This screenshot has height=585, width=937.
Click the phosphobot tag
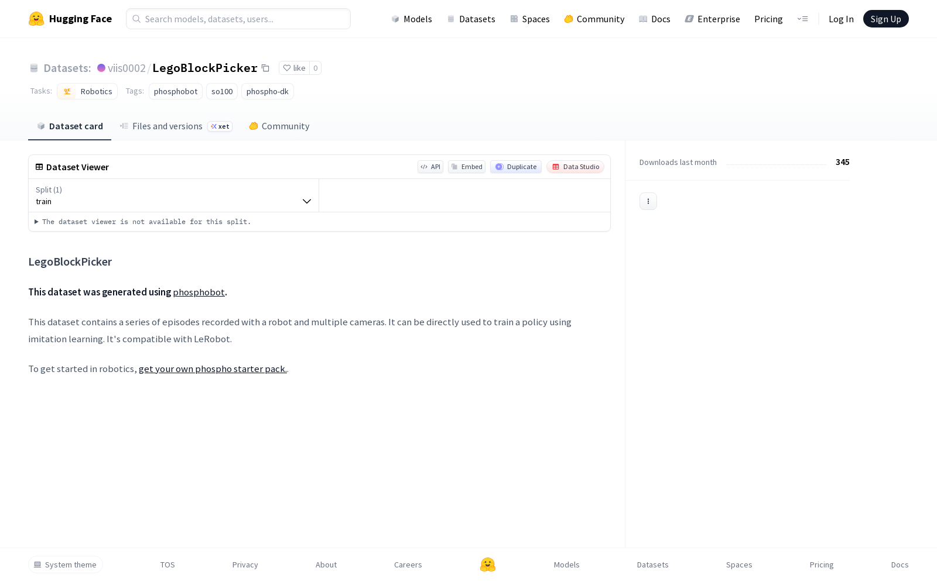coord(176,91)
